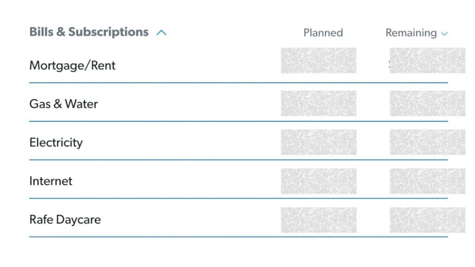This screenshot has height=267, width=475.
Task: Click the Bills & Subscriptions heading text
Action: (89, 32)
